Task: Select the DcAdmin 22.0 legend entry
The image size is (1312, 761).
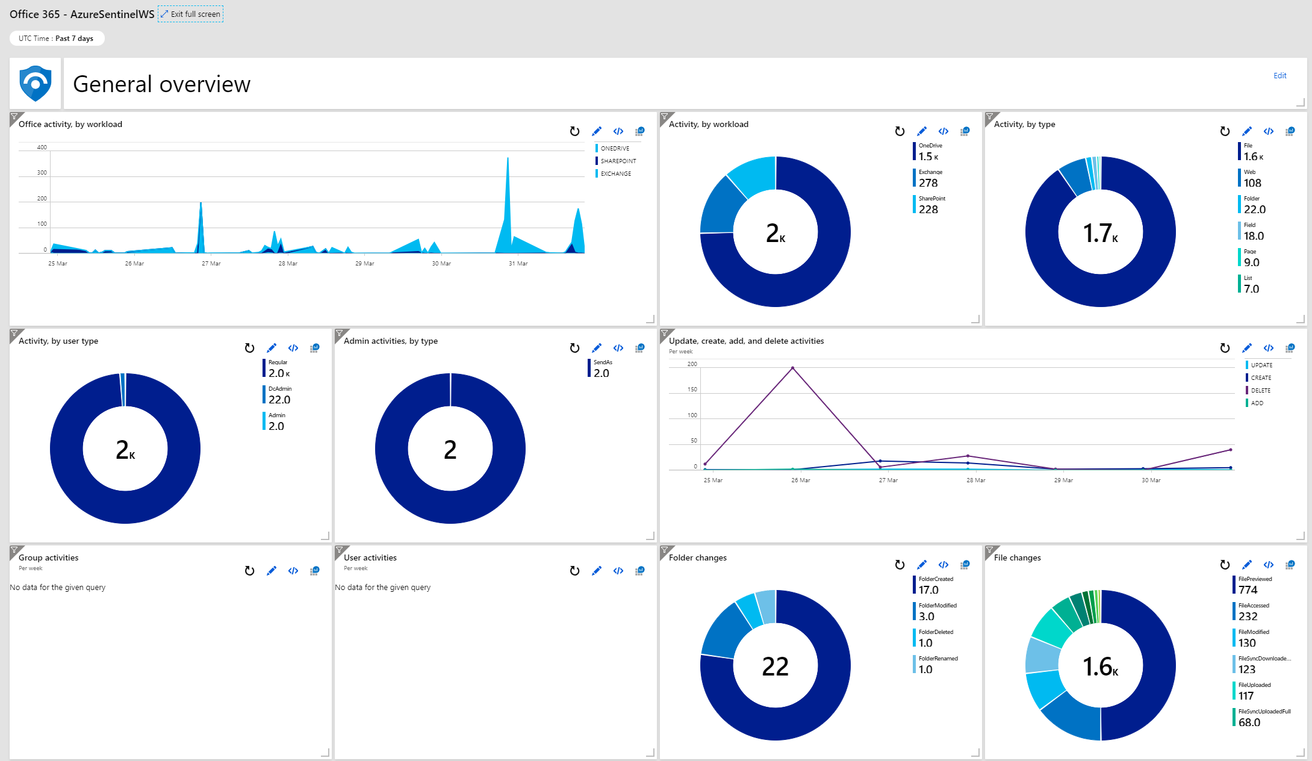Action: click(x=277, y=395)
